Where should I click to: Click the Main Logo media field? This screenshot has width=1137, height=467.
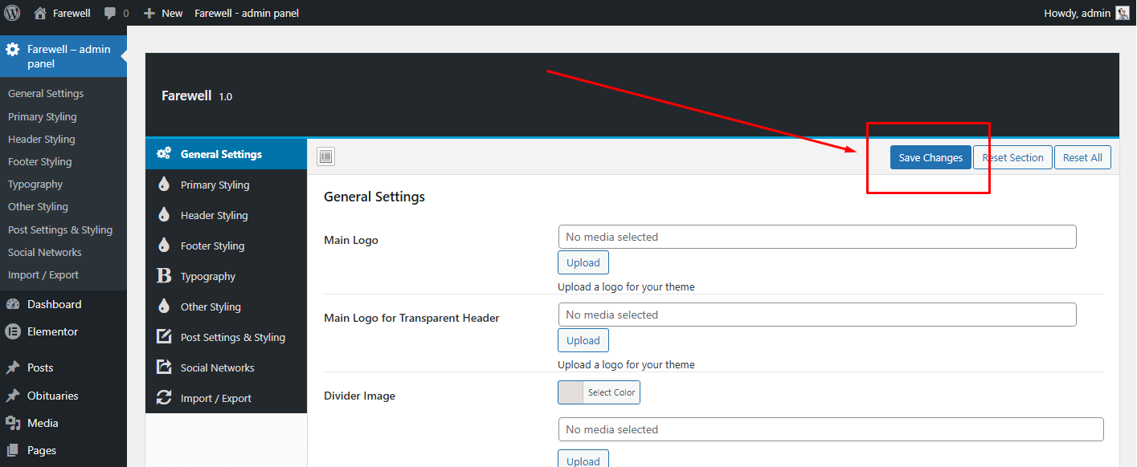click(816, 237)
